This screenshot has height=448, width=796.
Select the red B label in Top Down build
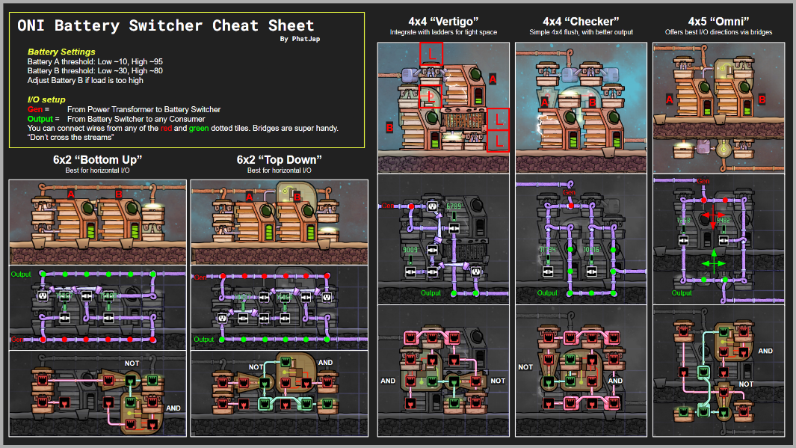297,197
